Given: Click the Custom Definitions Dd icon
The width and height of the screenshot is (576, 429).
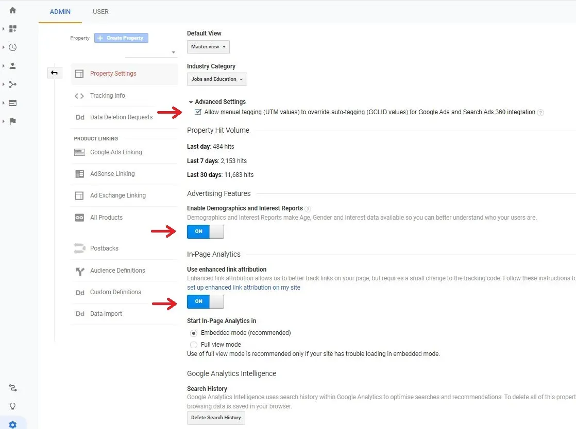Looking at the screenshot, I should pos(80,292).
